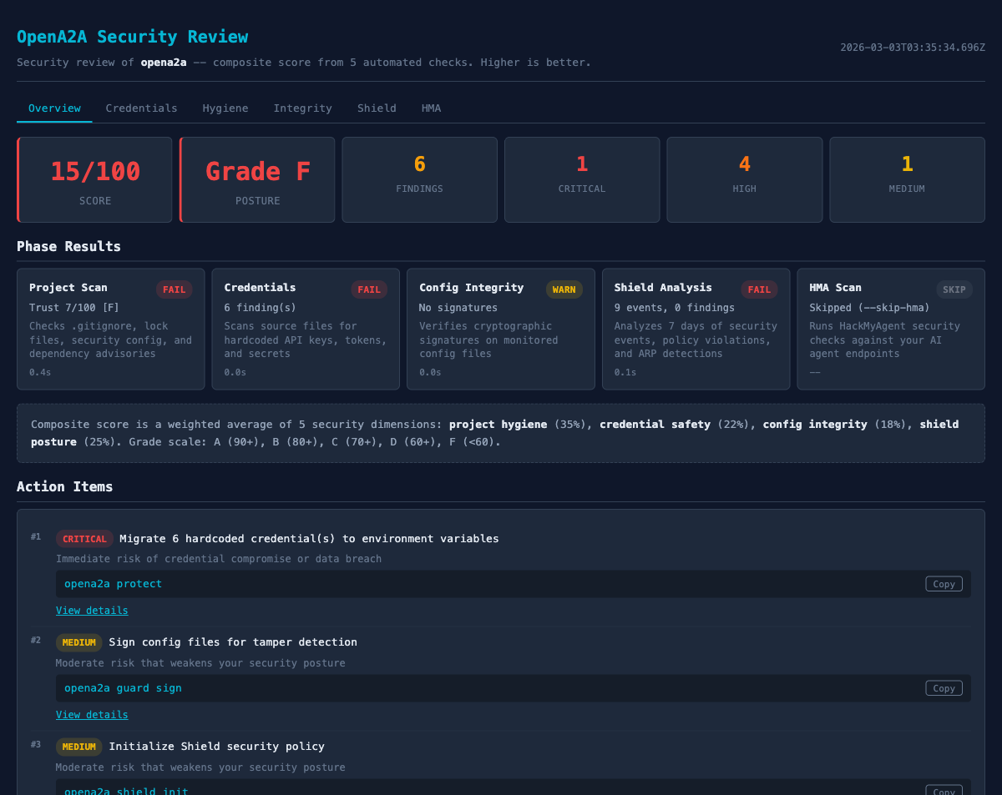Copy the opena2a shield init command
Screen dimensions: 1002x795
tap(943, 791)
